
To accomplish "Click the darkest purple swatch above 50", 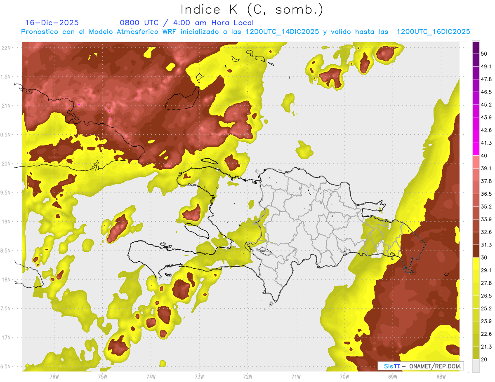I will point(476,48).
